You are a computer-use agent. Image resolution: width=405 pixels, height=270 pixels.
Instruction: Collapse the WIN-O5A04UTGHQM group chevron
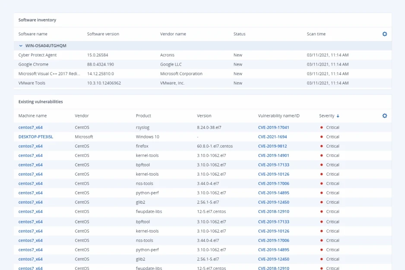[x=21, y=46]
